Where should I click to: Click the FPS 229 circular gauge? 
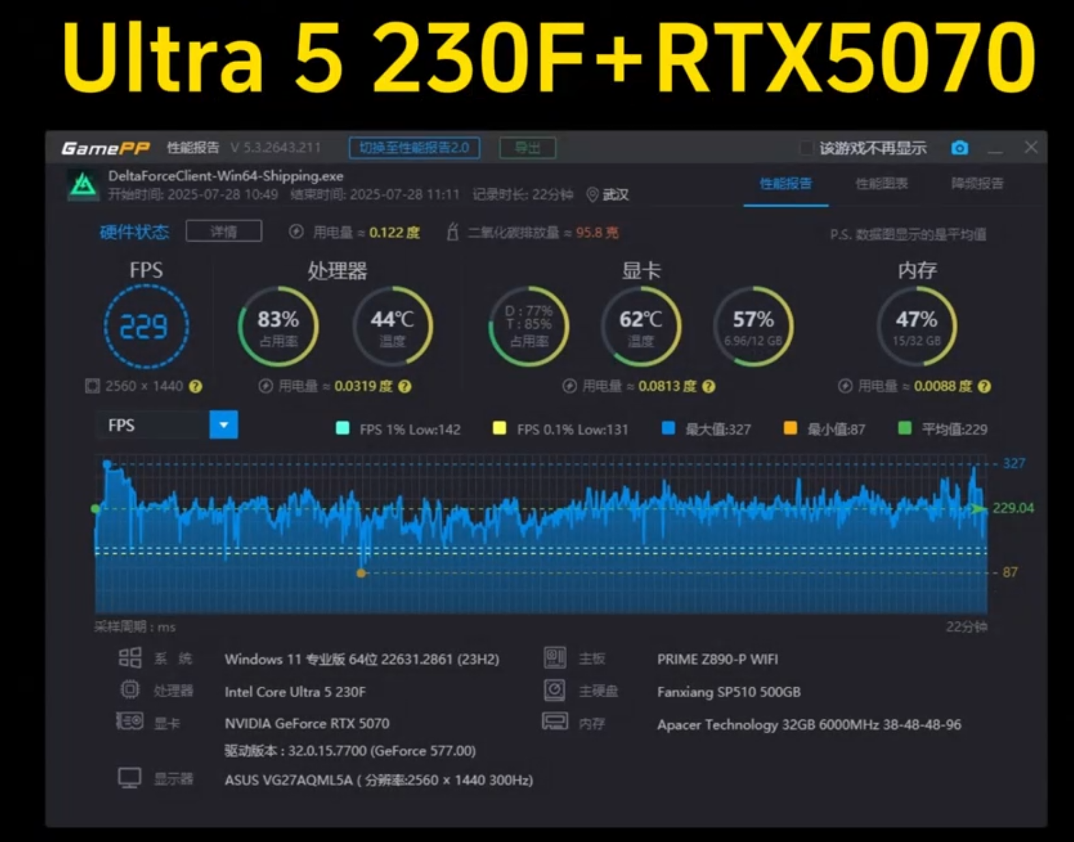click(146, 327)
